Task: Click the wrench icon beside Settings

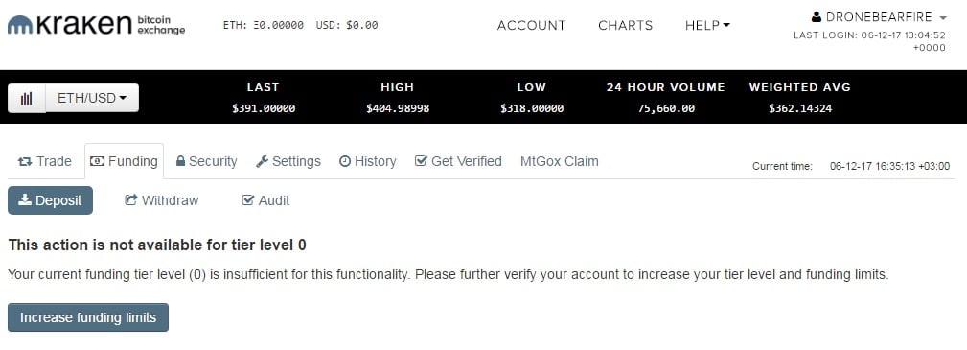Action: [x=262, y=161]
